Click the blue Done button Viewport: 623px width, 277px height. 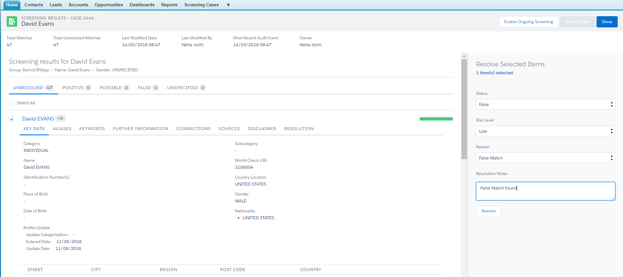[607, 22]
